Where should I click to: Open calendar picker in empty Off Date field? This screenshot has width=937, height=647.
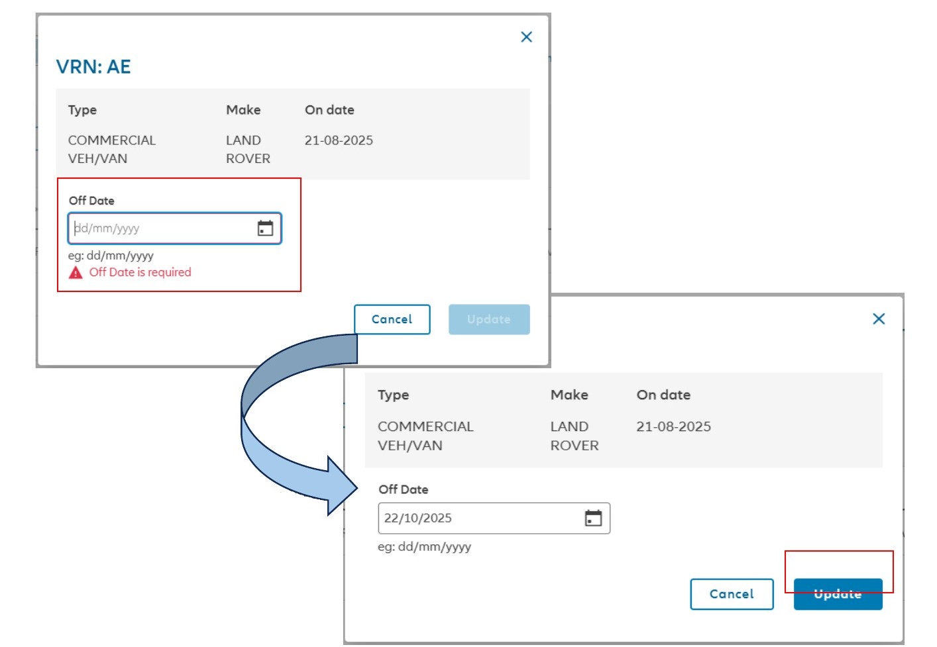[x=265, y=228]
